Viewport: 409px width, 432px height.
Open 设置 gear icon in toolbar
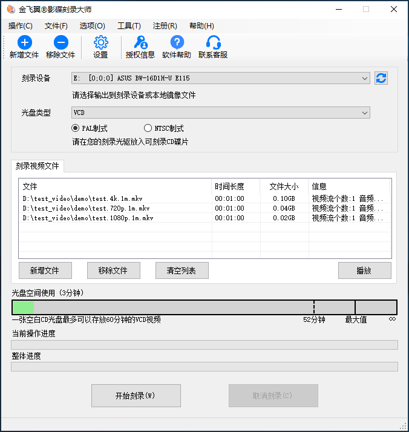[x=100, y=42]
